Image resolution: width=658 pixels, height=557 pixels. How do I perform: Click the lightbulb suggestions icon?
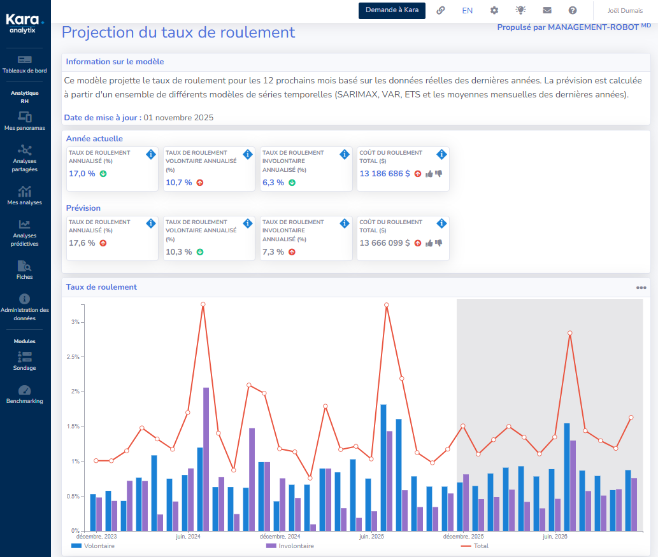pos(520,10)
